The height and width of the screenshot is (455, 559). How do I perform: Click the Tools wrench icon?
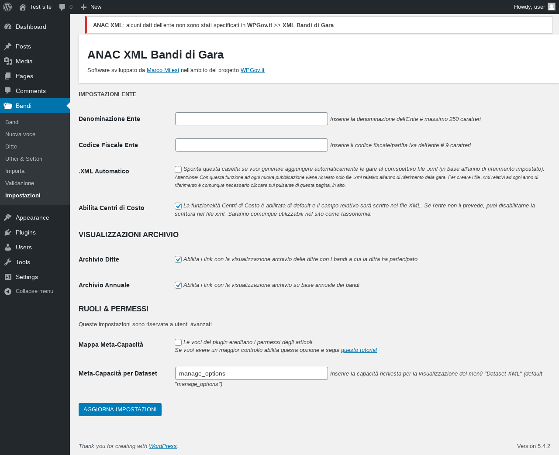click(8, 262)
